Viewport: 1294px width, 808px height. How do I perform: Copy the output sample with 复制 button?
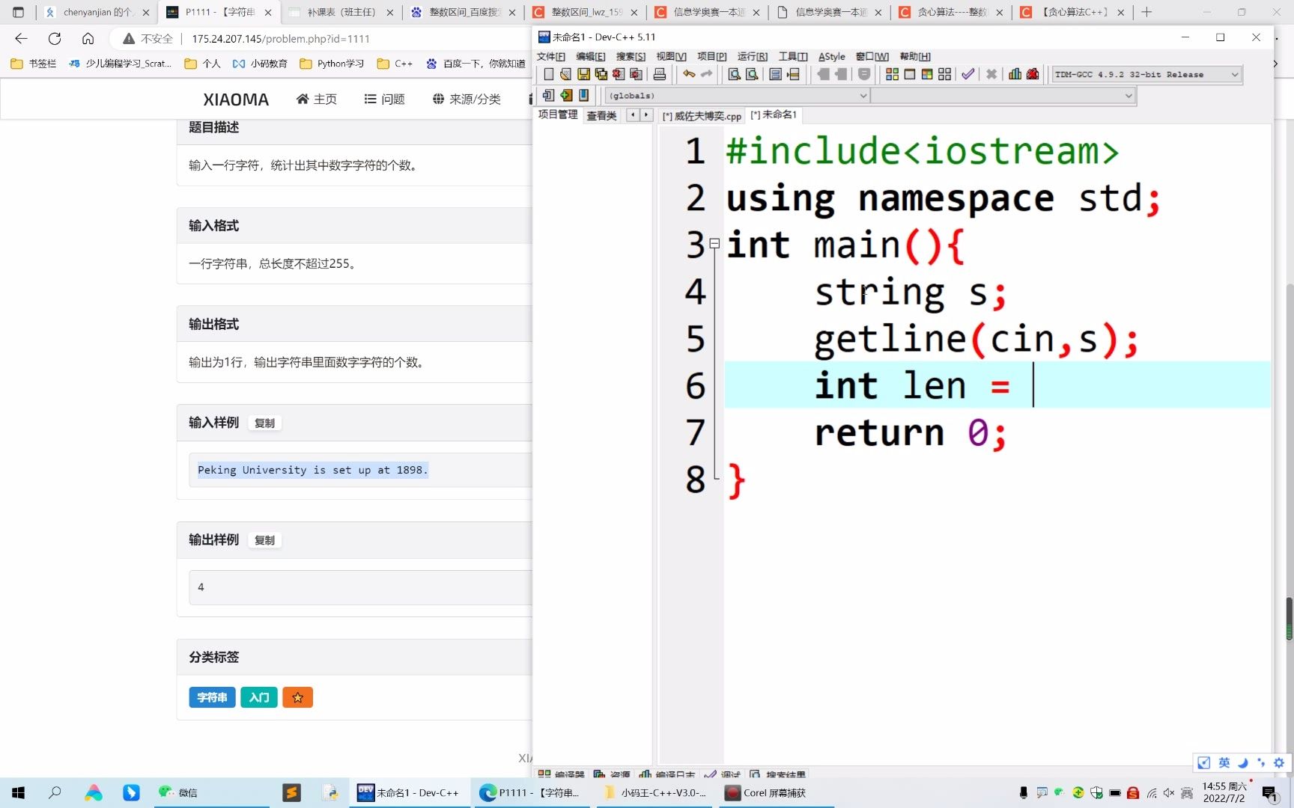tap(264, 540)
